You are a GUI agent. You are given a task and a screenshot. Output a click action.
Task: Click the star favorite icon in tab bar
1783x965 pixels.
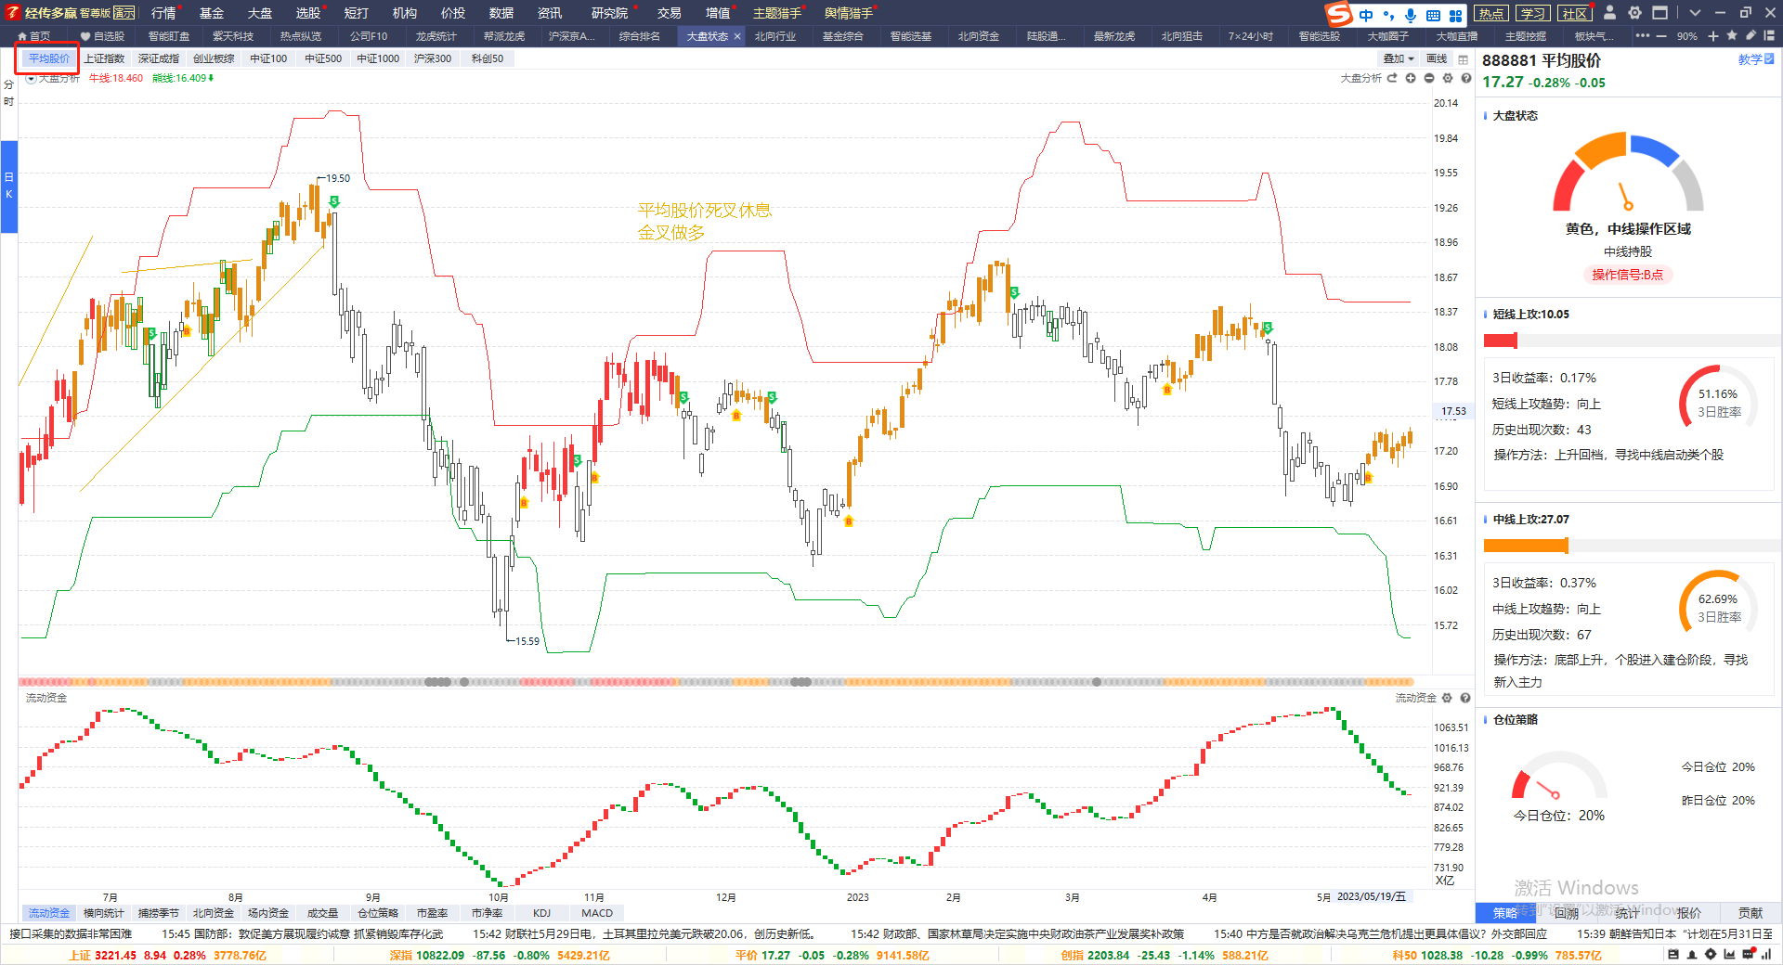(1732, 35)
